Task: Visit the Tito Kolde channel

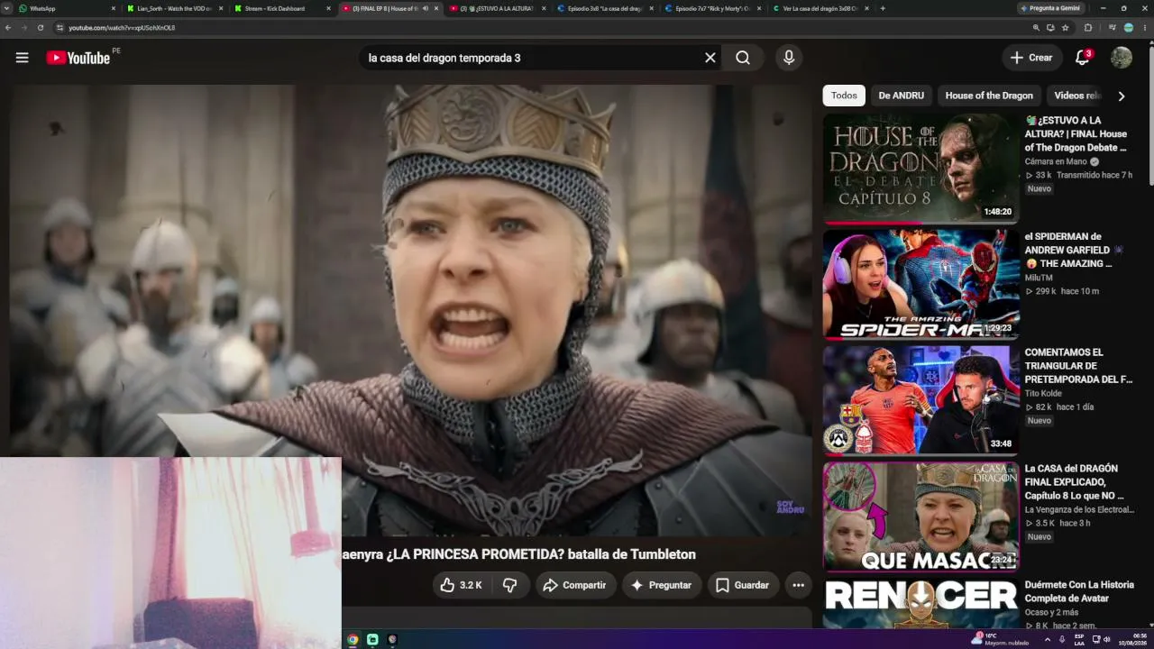Action: [x=1043, y=394]
